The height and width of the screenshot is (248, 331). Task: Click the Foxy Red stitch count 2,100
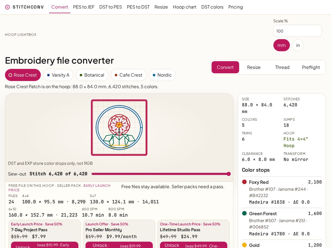click(315, 182)
